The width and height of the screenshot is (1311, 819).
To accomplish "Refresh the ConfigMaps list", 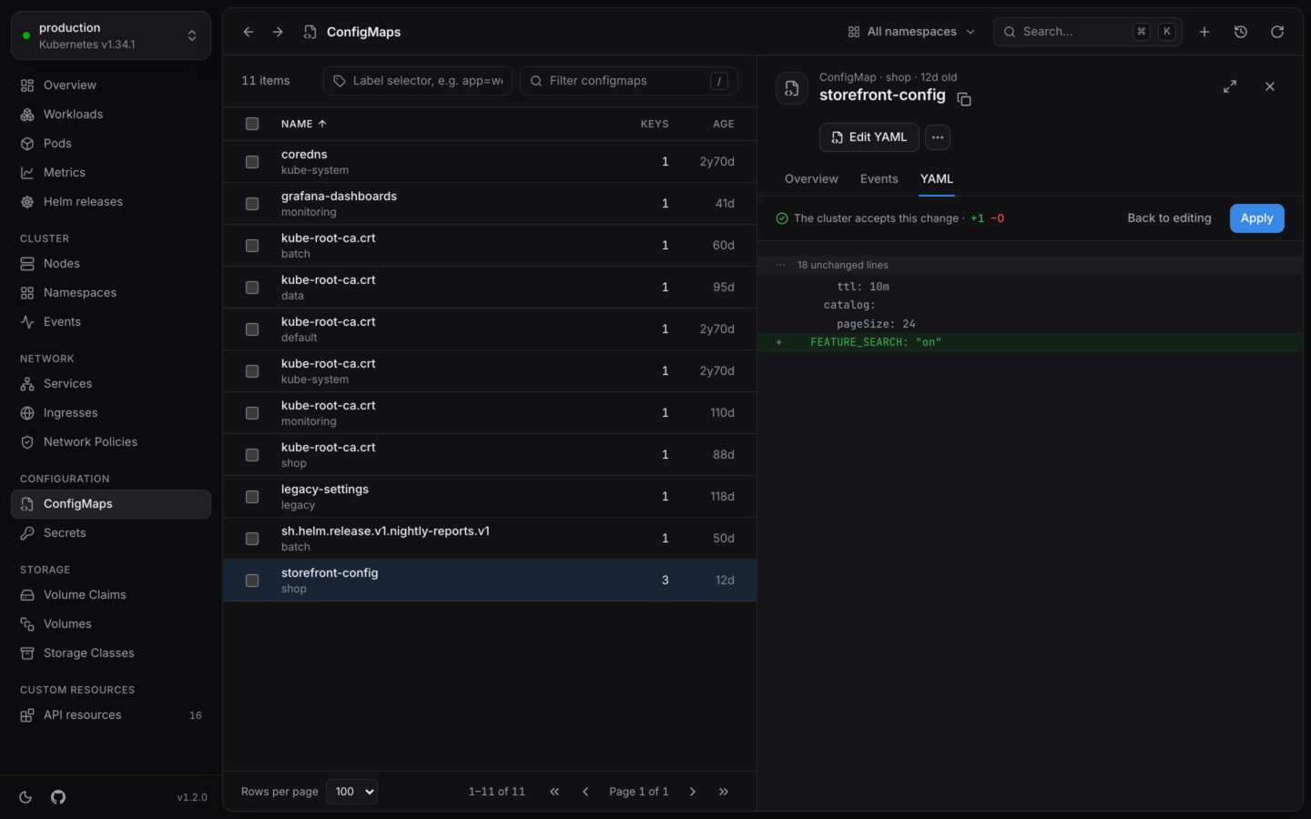I will coord(1277,32).
